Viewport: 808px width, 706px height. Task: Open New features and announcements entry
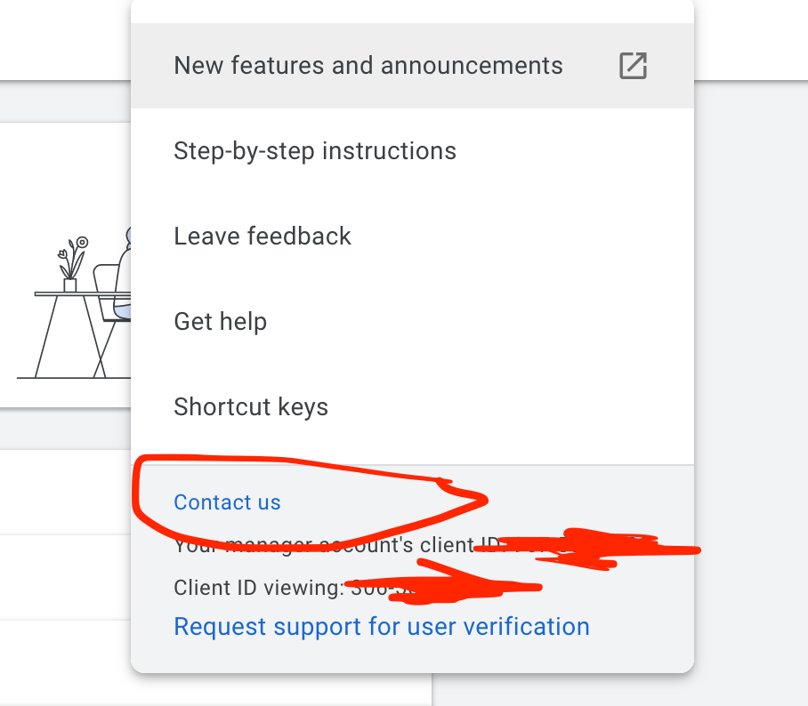click(x=368, y=66)
